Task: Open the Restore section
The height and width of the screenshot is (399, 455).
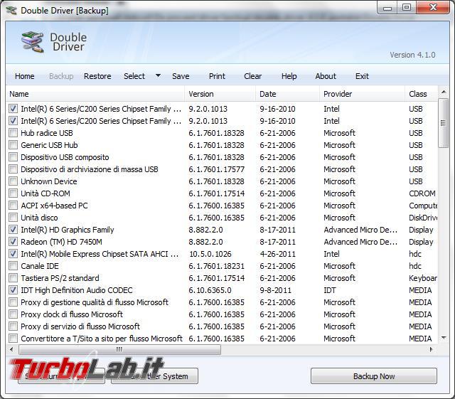Action: pyautogui.click(x=97, y=76)
